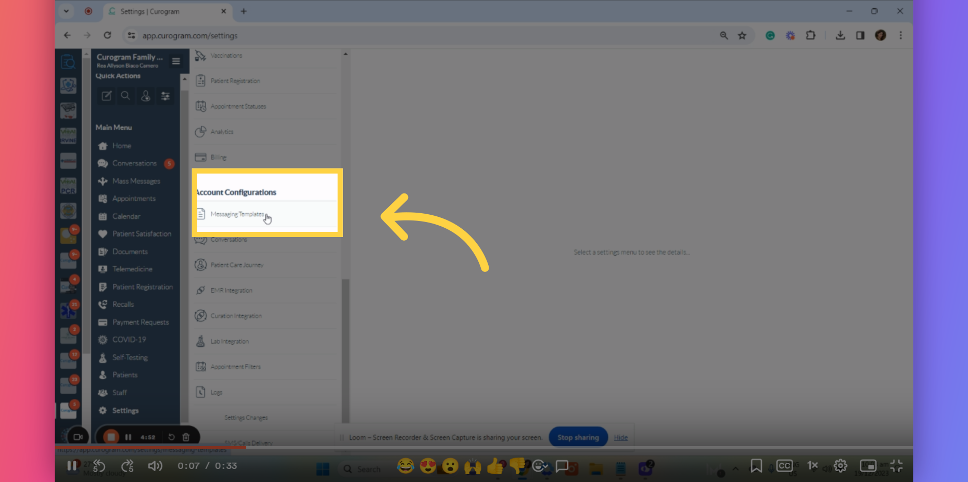Click the patient lookup Quick Action icon
The height and width of the screenshot is (482, 968).
pyautogui.click(x=145, y=96)
